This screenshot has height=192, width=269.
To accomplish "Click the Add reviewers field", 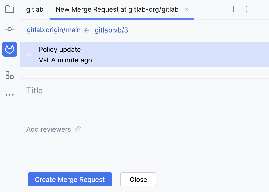I will [48, 129].
